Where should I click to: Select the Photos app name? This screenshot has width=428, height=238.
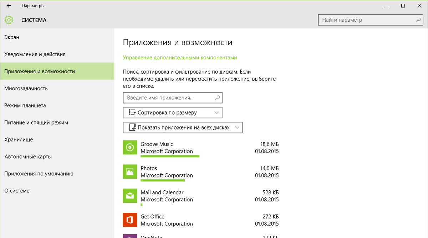point(149,168)
